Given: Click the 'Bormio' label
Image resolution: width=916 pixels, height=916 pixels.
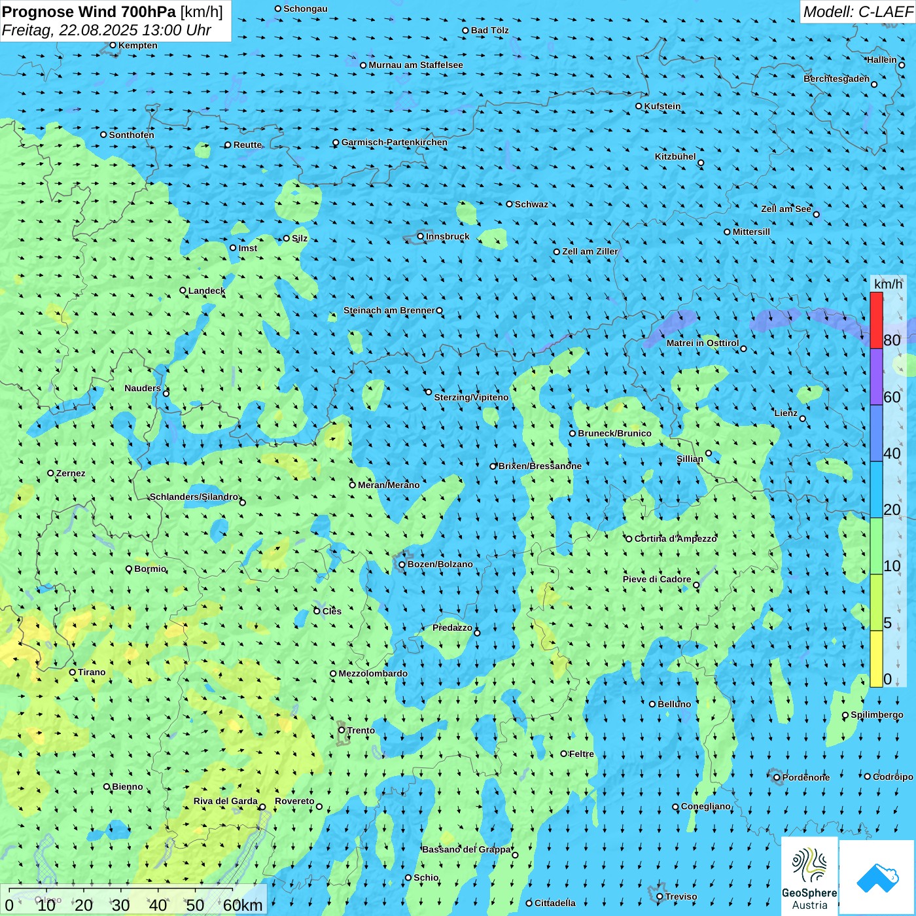Looking at the screenshot, I should (x=150, y=569).
